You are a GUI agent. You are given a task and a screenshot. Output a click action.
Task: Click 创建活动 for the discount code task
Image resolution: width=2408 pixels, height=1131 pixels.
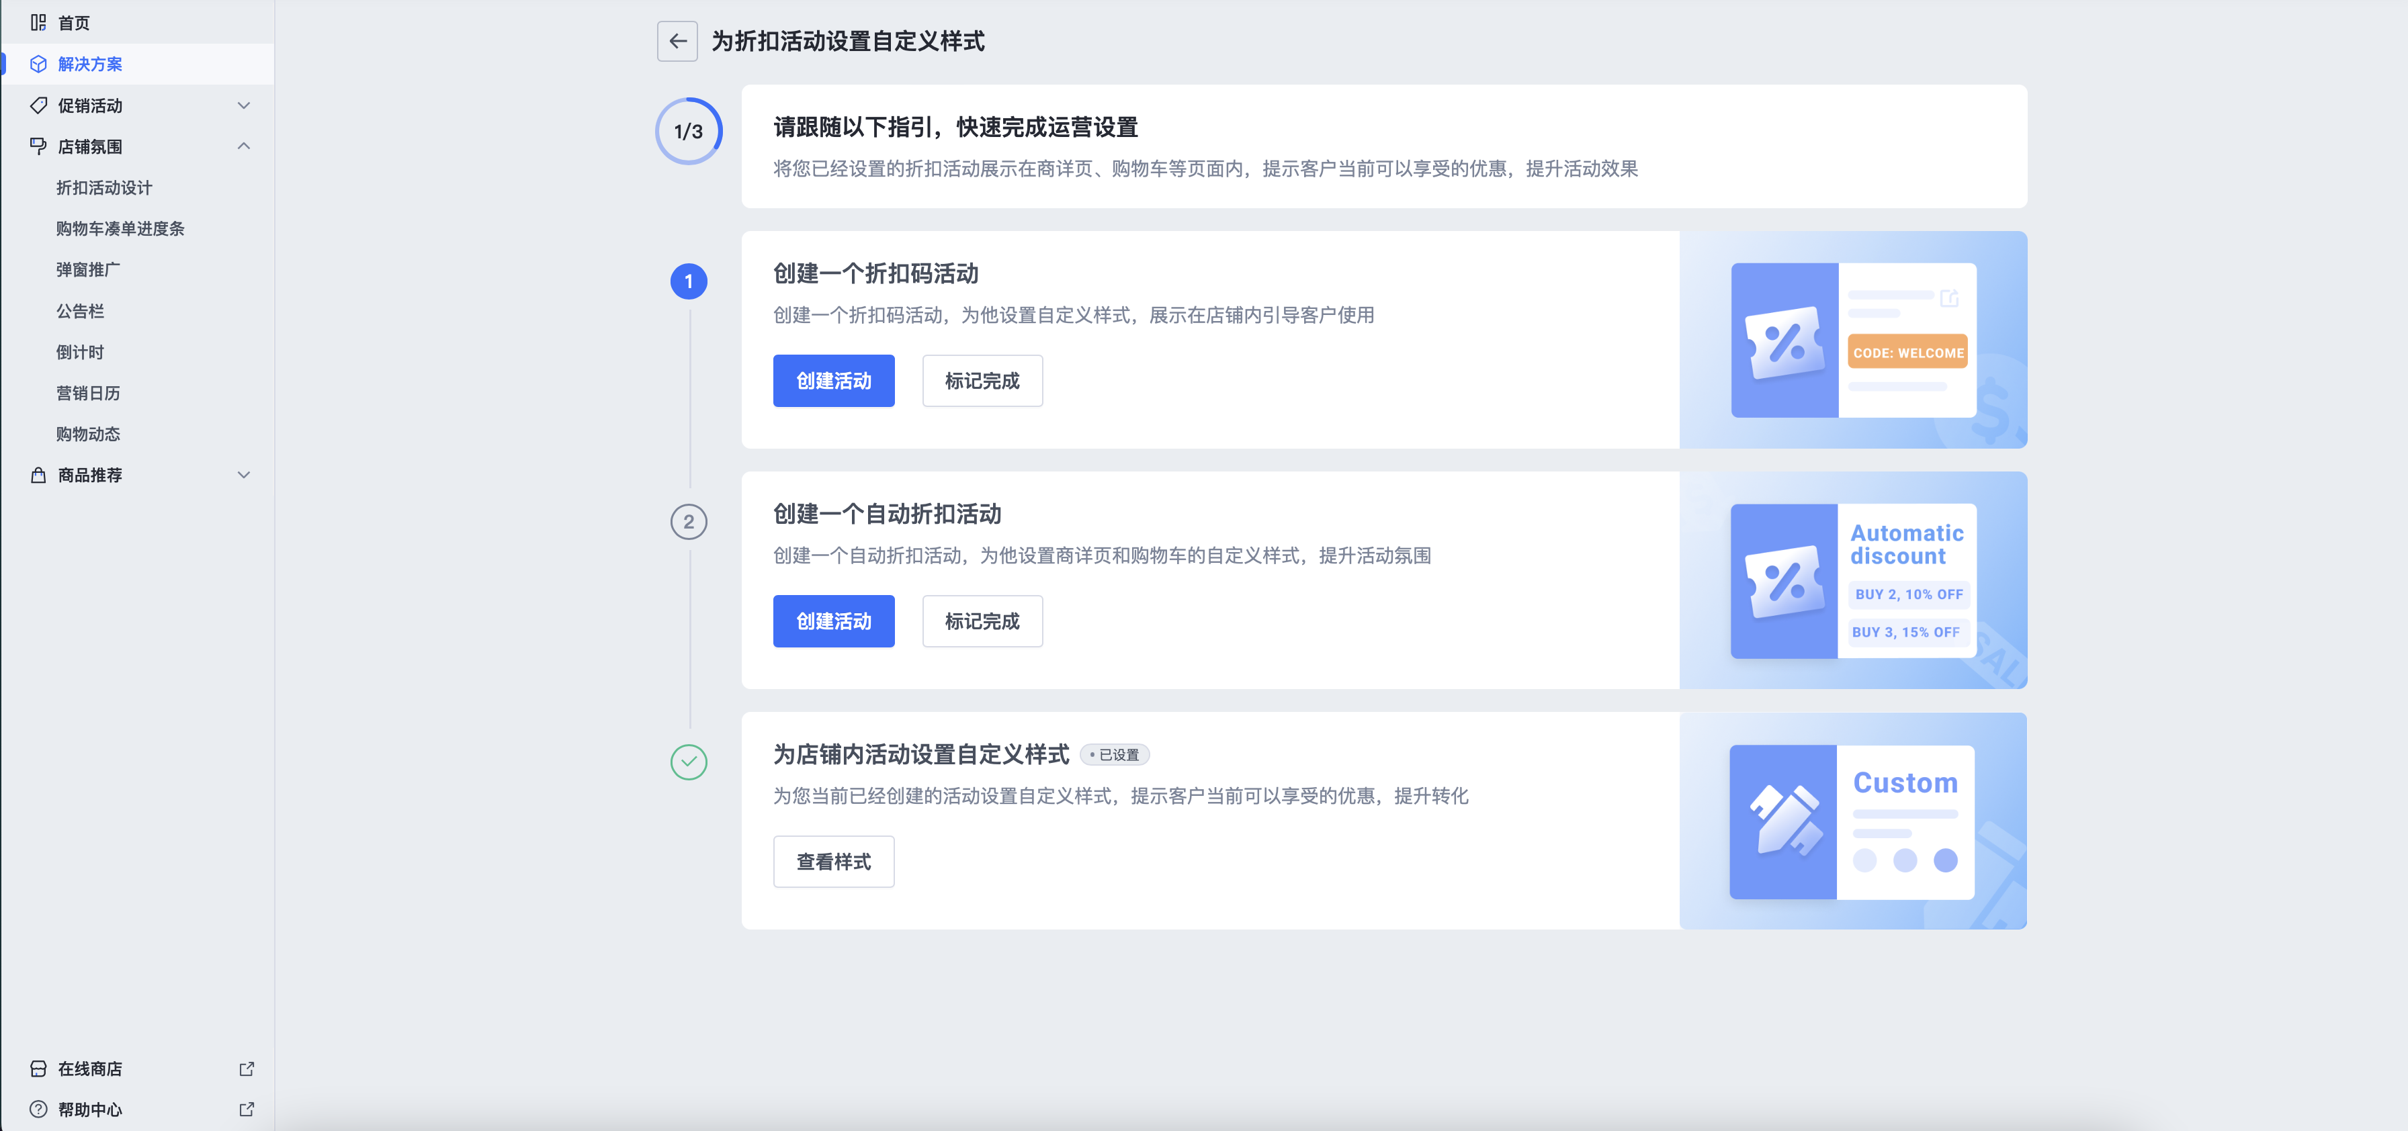pyautogui.click(x=833, y=380)
